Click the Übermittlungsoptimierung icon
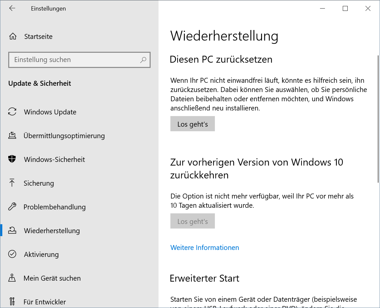Viewport: 380px width, 308px height. pos(12,135)
